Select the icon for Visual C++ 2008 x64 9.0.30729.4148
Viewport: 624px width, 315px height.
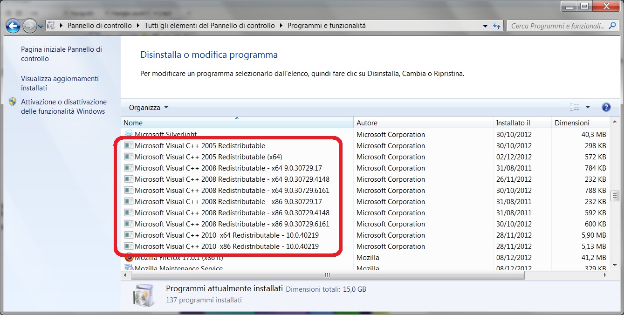(129, 179)
